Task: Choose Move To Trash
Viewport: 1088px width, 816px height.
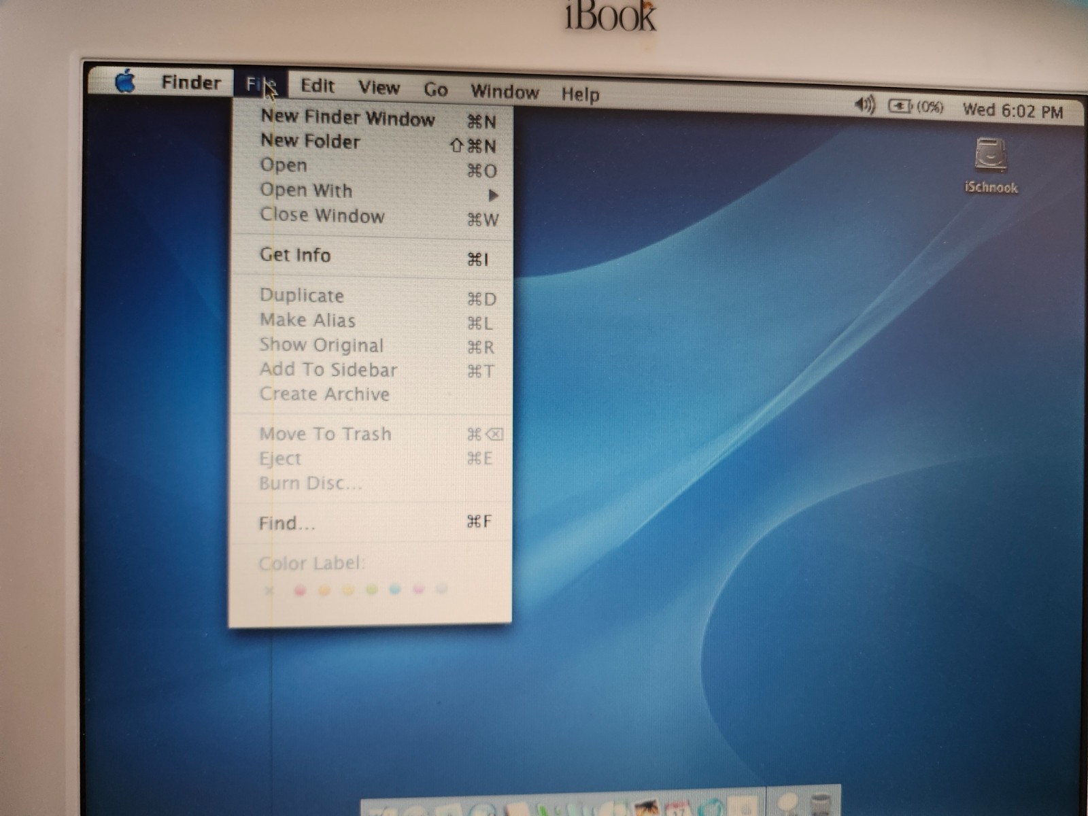Action: (371, 434)
